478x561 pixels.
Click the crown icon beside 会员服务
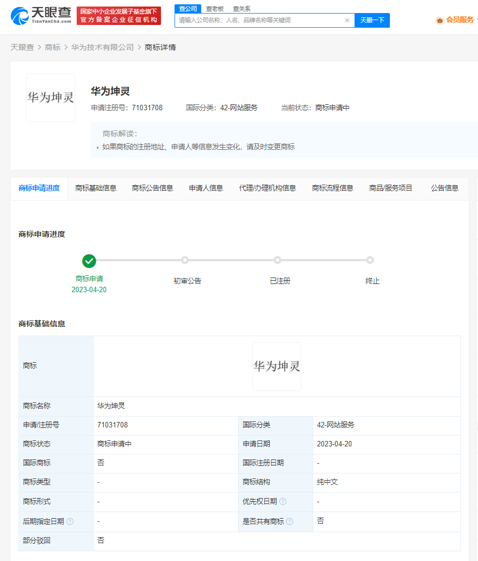point(439,21)
